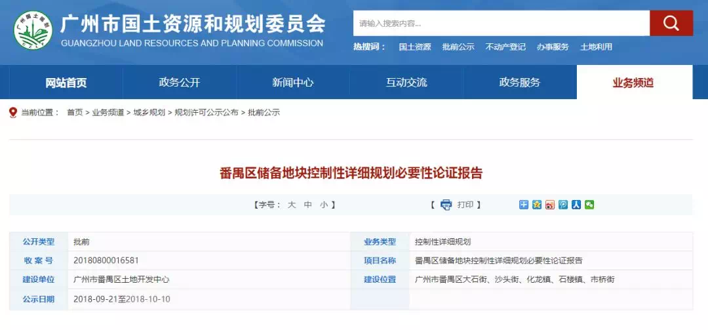The height and width of the screenshot is (330, 708).
Task: Click hot search term 土地利用
Action: click(596, 47)
